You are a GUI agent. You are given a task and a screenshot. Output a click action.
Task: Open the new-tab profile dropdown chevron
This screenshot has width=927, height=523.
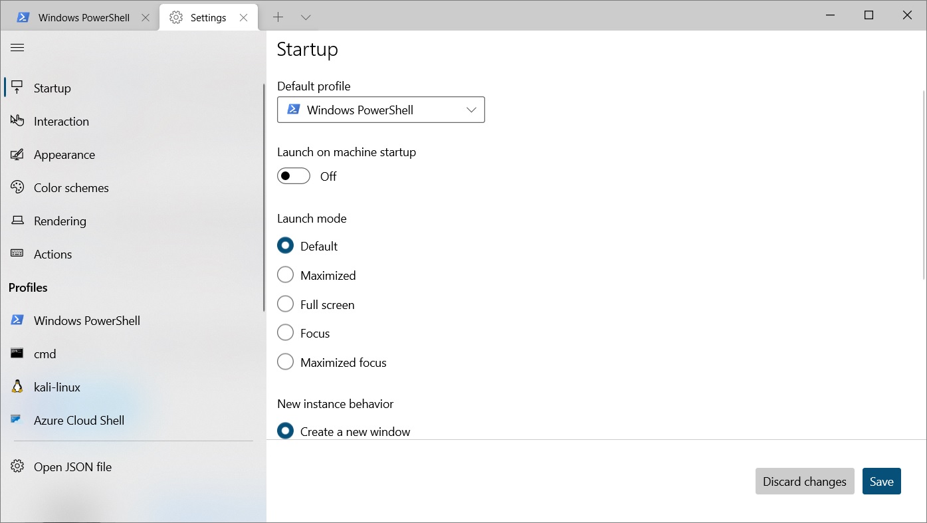point(306,17)
